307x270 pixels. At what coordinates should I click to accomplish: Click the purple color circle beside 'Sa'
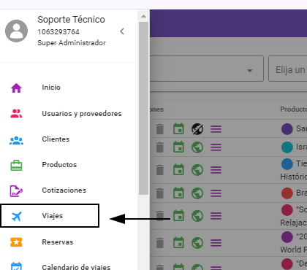tap(287, 129)
